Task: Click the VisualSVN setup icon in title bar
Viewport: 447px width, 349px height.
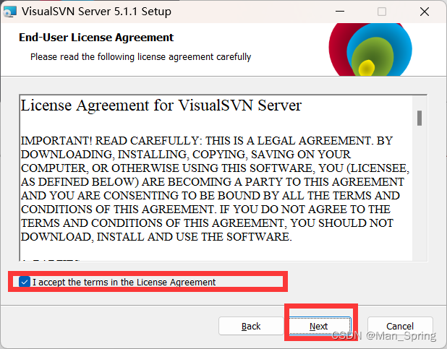Action: click(9, 12)
